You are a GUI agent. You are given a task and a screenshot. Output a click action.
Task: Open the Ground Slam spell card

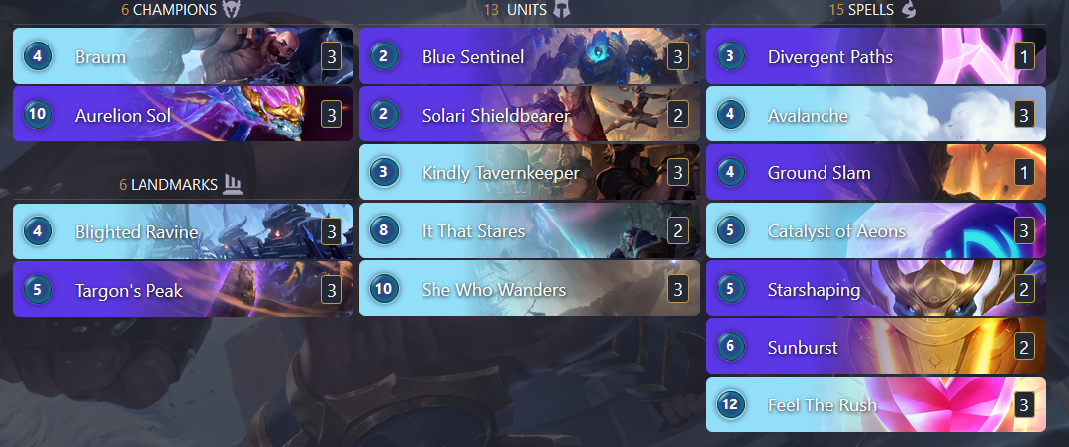point(876,172)
